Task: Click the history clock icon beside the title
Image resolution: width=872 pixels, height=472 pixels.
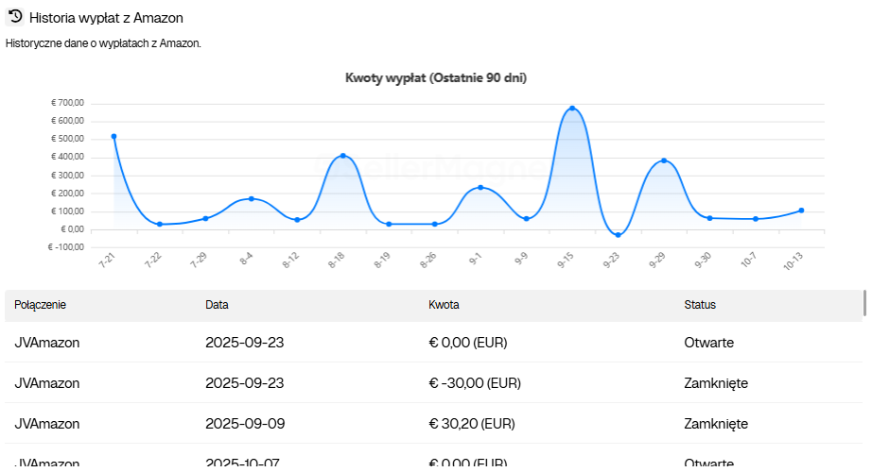Action: pyautogui.click(x=15, y=16)
